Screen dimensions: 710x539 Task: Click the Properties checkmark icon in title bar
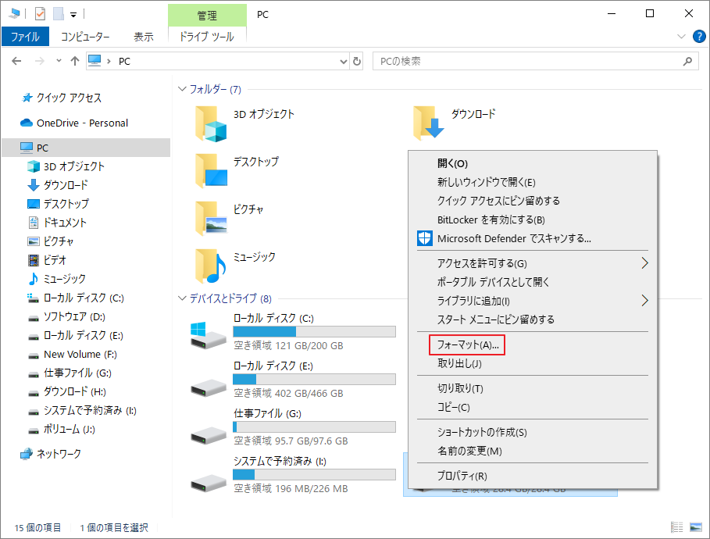coord(41,14)
